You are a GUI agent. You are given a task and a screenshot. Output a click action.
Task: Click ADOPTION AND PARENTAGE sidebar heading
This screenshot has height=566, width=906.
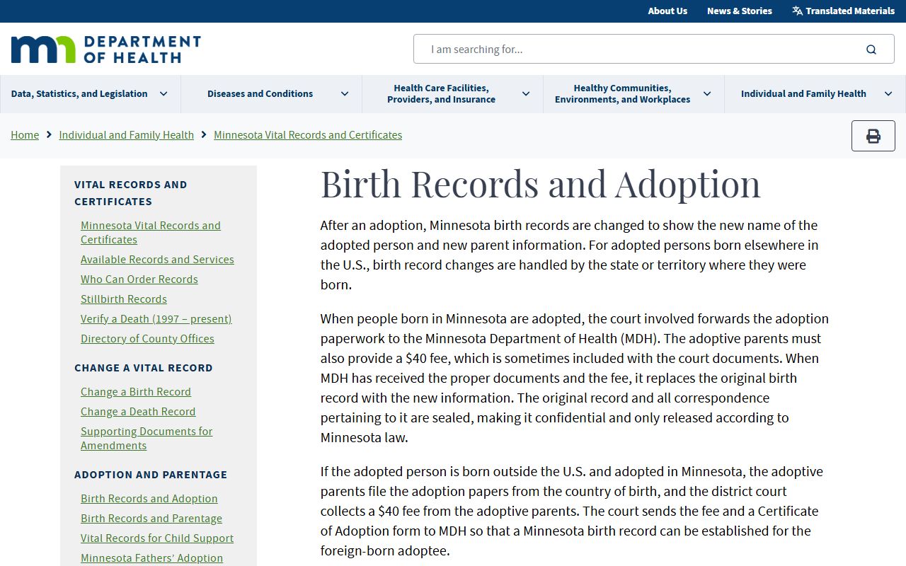tap(151, 474)
